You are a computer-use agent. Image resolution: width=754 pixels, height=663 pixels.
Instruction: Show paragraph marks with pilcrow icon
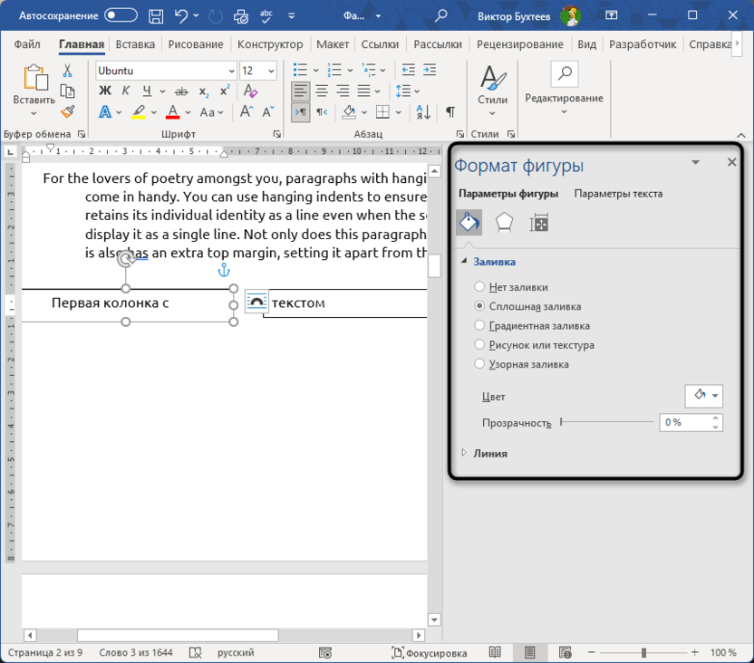click(x=450, y=111)
